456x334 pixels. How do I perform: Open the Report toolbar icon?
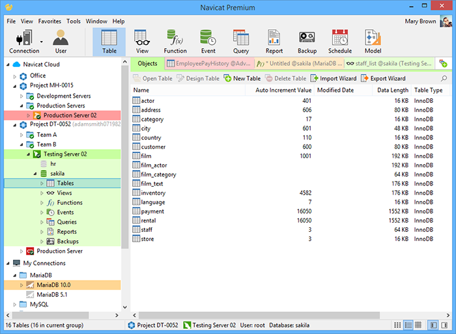pos(274,42)
